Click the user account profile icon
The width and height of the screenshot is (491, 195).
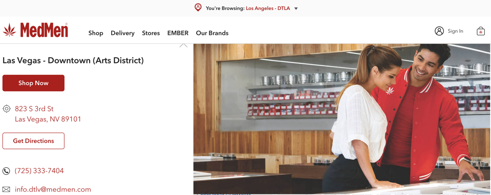tap(439, 31)
